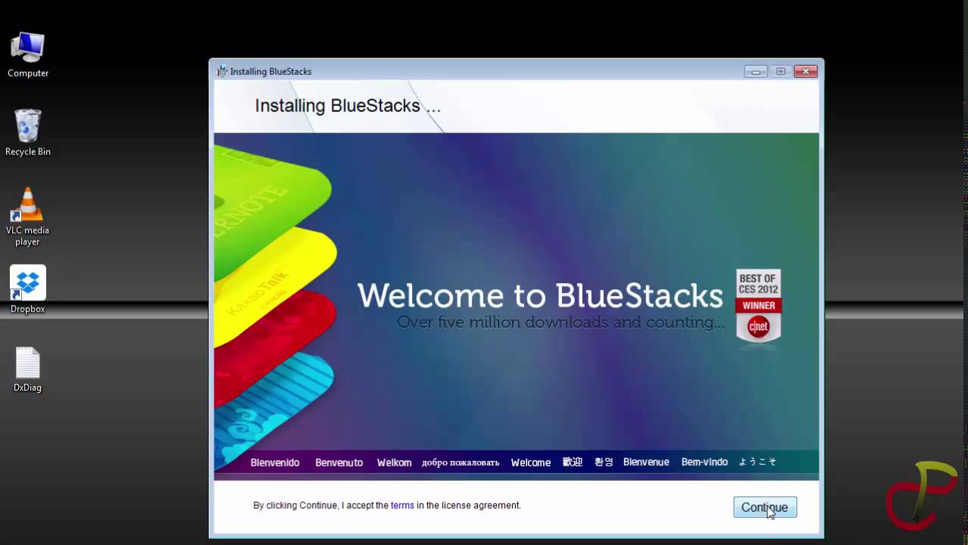This screenshot has height=545, width=968.
Task: Select the Recycle Bin desktop icon
Action: point(28,132)
